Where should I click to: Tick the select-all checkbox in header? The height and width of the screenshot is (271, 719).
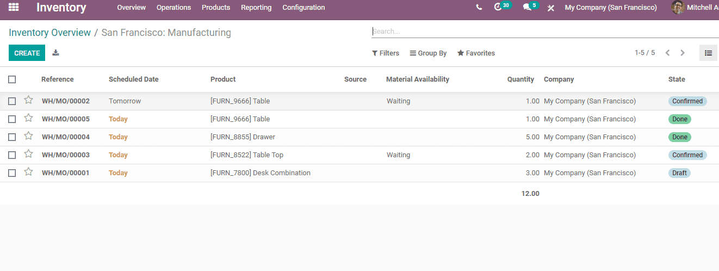click(x=12, y=79)
